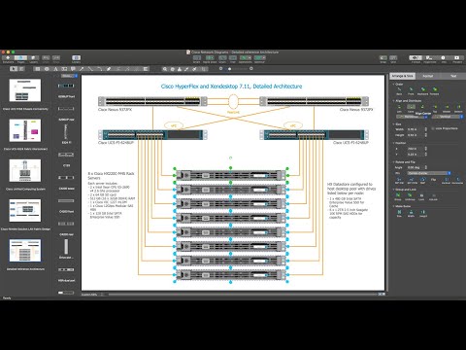Click the horizontal scrollbar below canvas
This screenshot has width=466, height=350.
tap(243, 295)
